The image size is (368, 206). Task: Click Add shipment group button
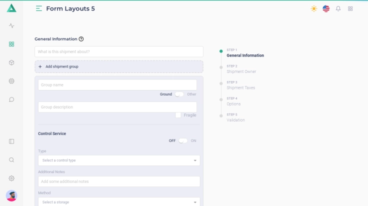[119, 66]
